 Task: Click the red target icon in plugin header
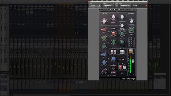pyautogui.click(x=146, y=5)
